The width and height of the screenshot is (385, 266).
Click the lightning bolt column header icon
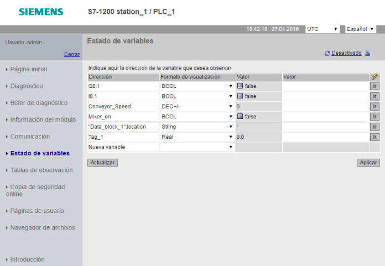tap(374, 77)
